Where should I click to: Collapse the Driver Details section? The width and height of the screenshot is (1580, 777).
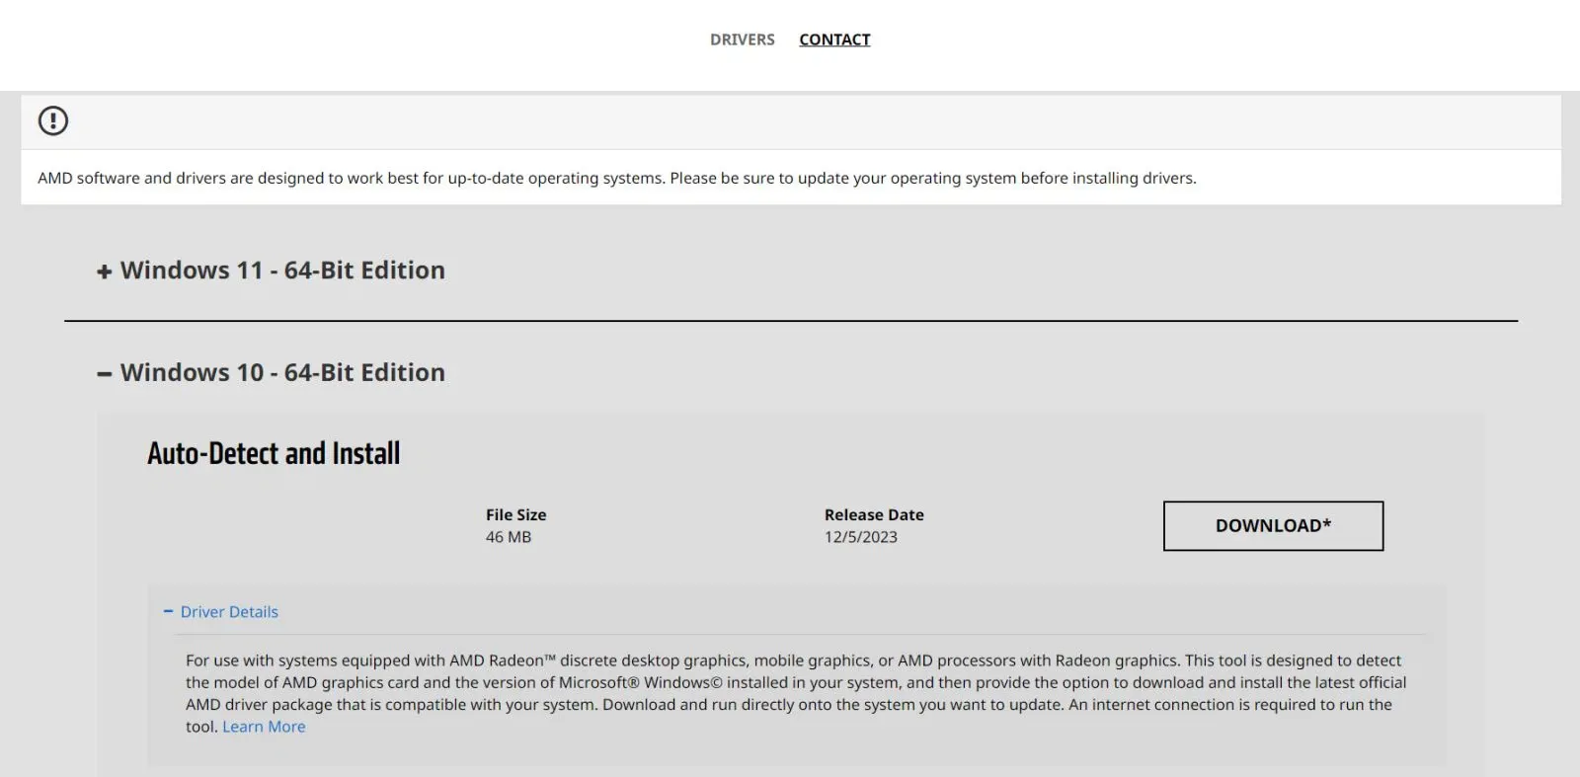(x=221, y=612)
